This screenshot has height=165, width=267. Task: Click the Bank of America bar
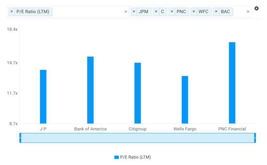pyautogui.click(x=90, y=90)
